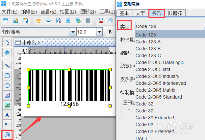Choose Code 128 in the list
Screen dimensions: 205x140
(170, 35)
